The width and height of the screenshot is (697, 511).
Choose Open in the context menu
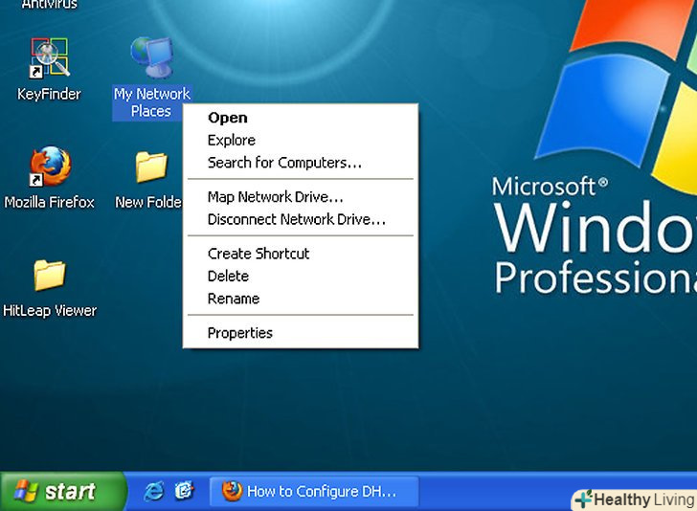pos(300,118)
